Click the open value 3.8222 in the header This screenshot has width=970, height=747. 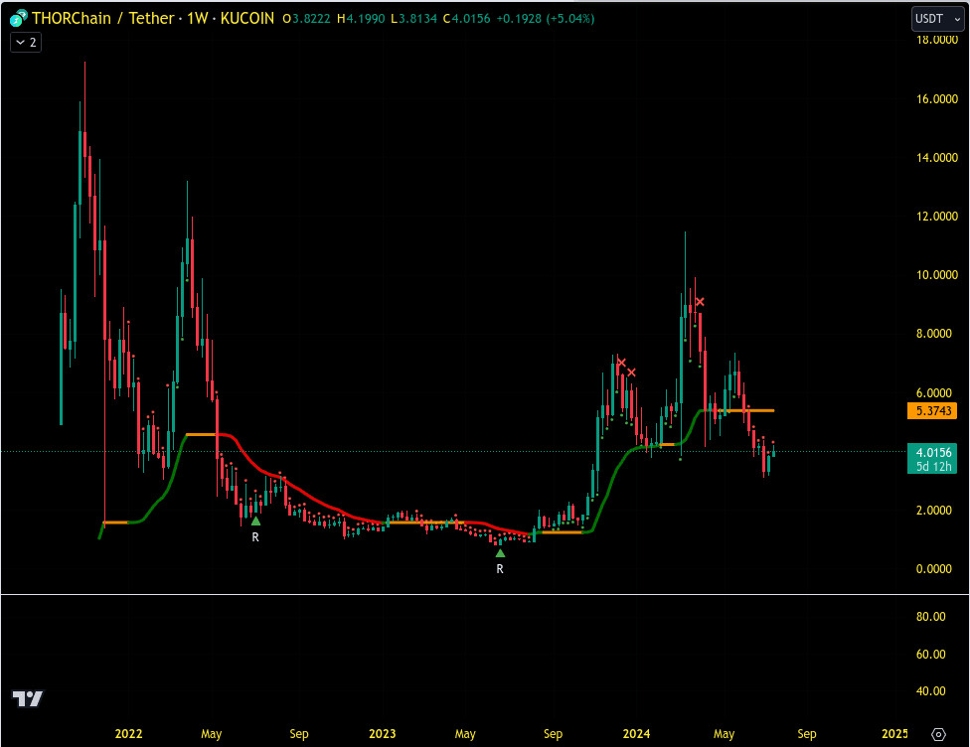[x=310, y=19]
